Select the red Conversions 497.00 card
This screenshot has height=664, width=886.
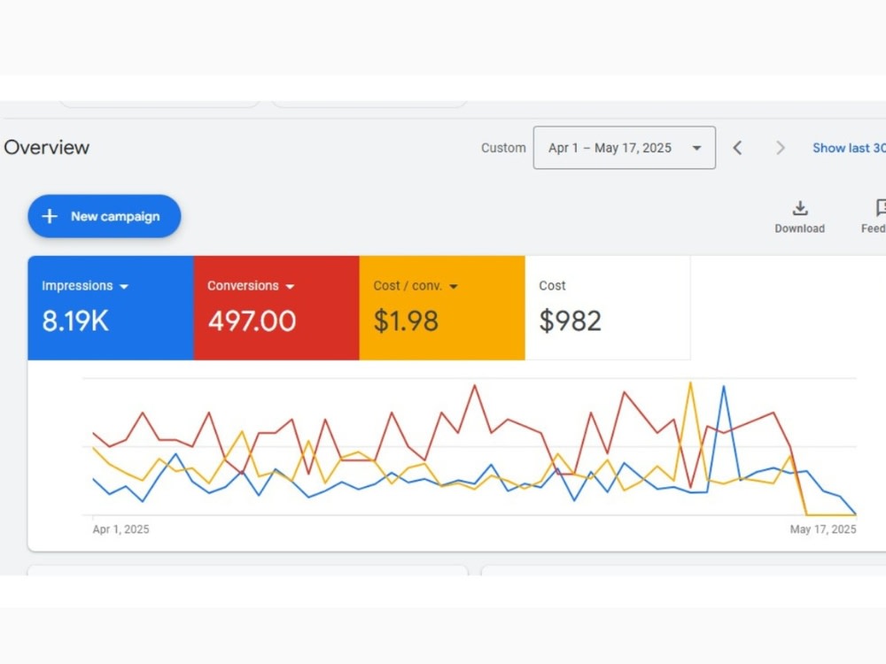click(x=276, y=308)
